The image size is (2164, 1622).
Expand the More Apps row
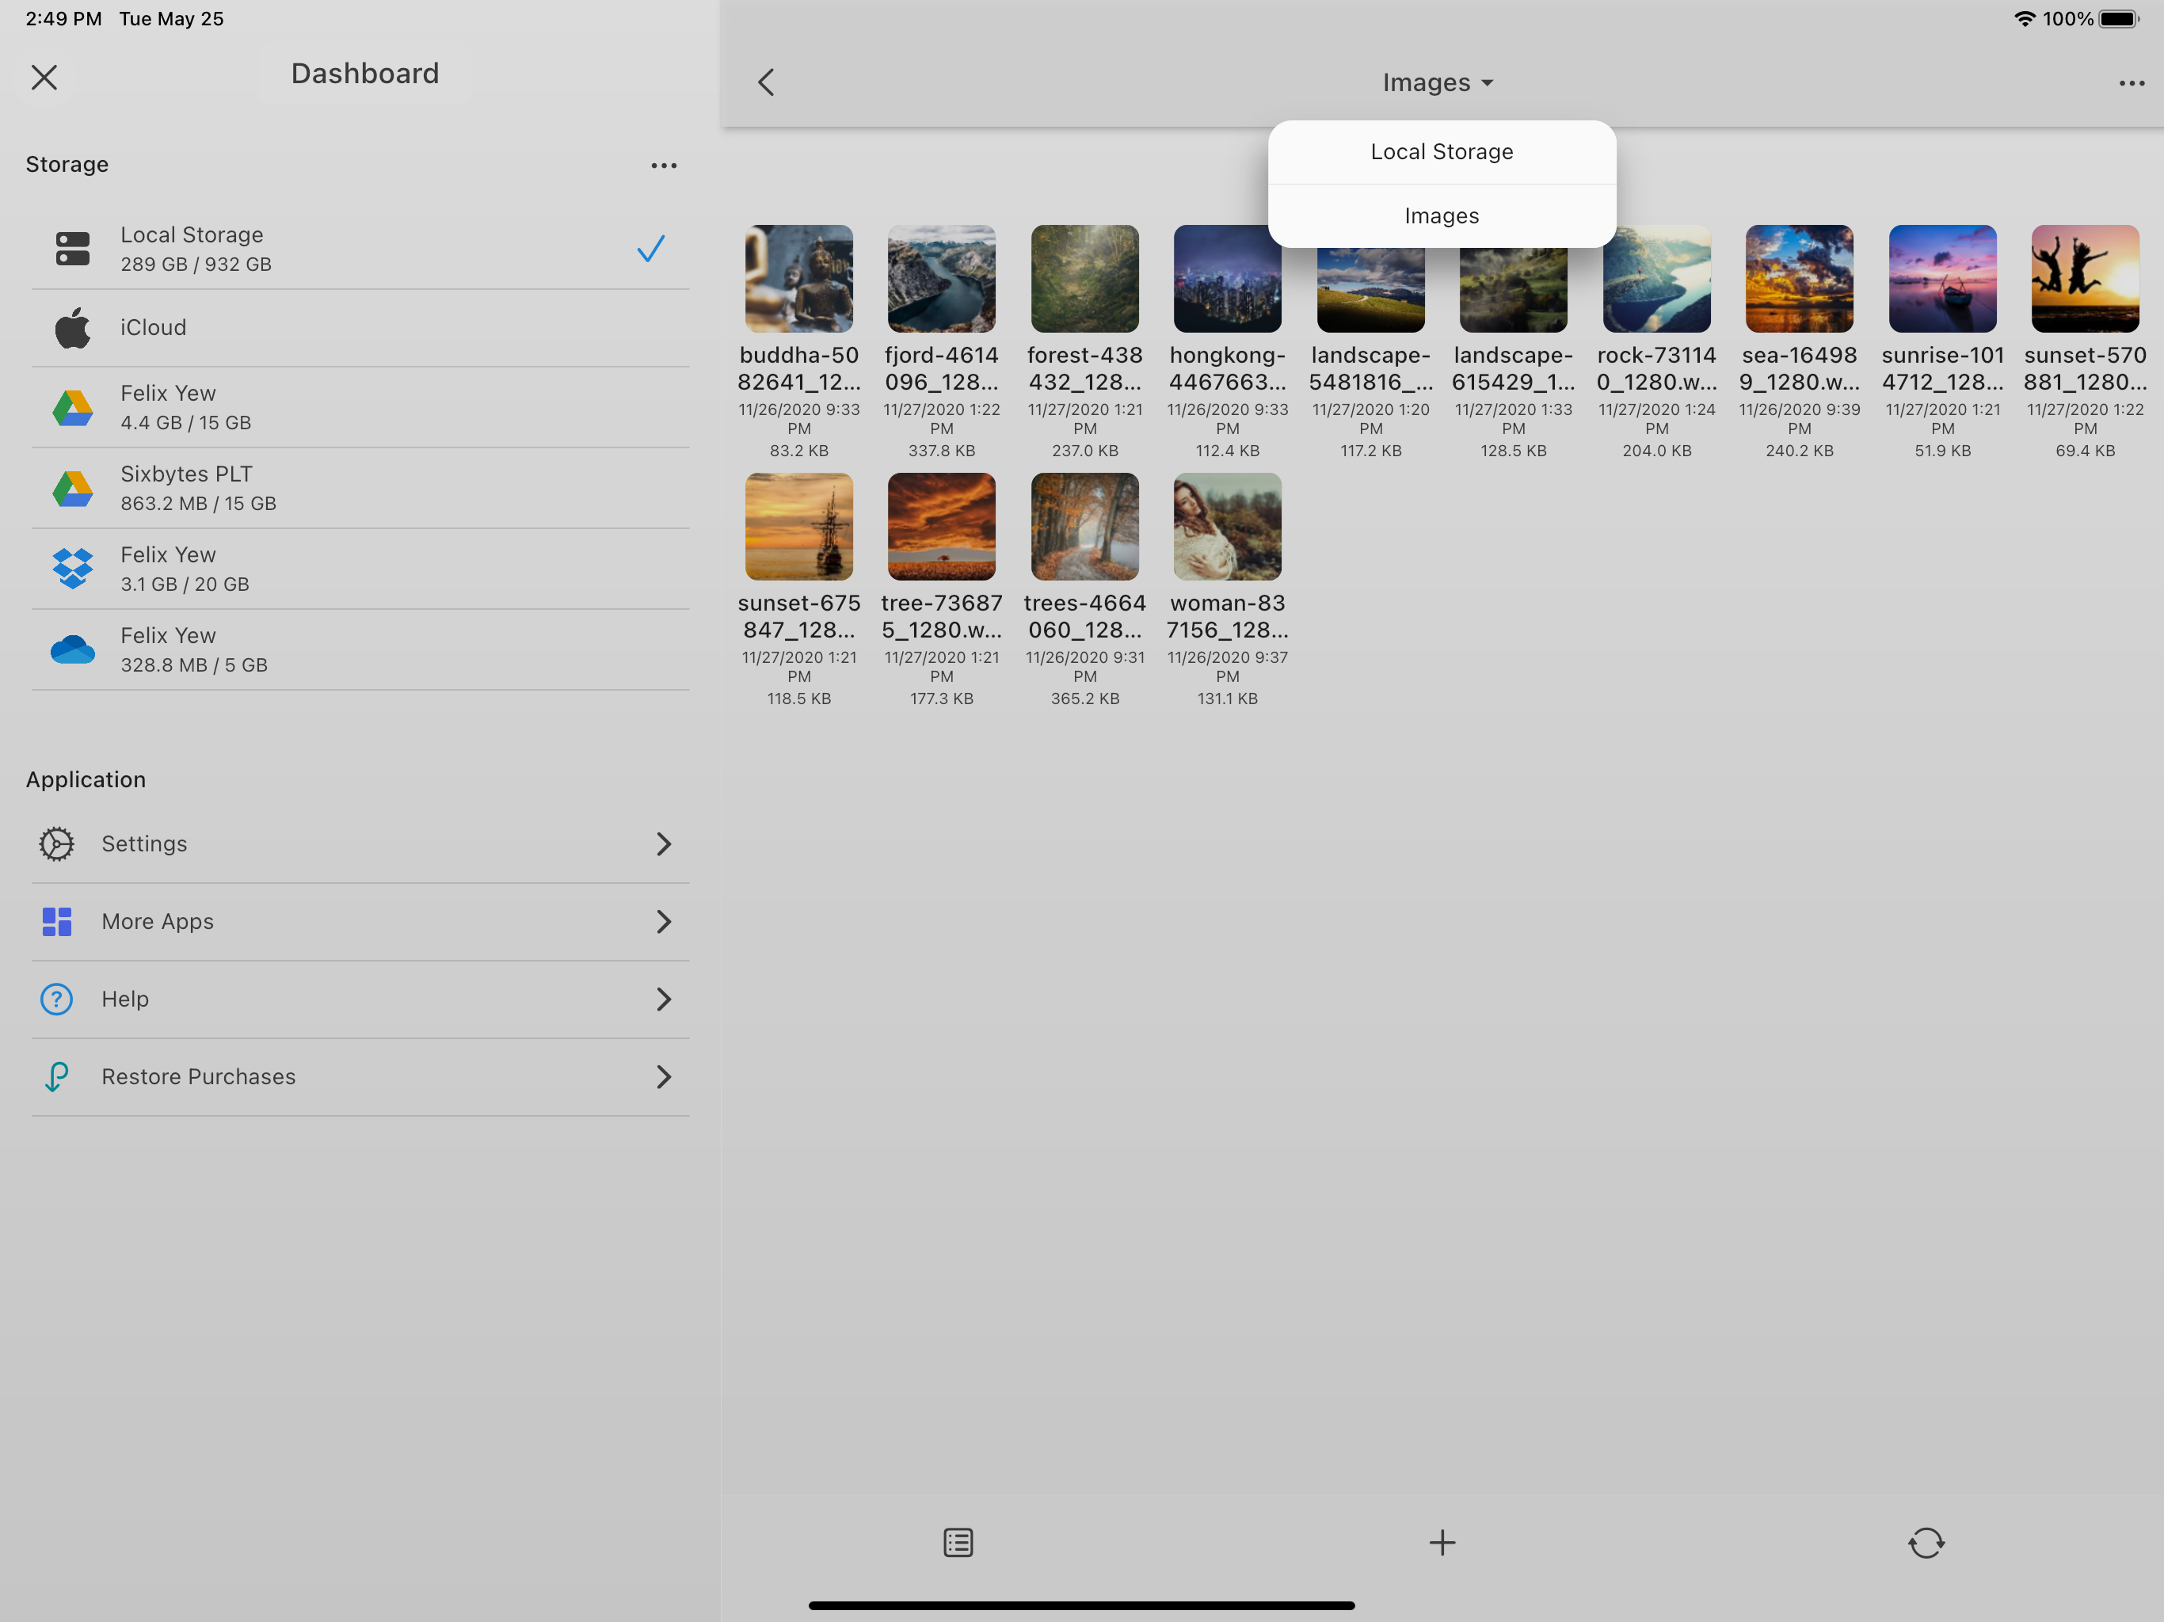[x=359, y=922]
